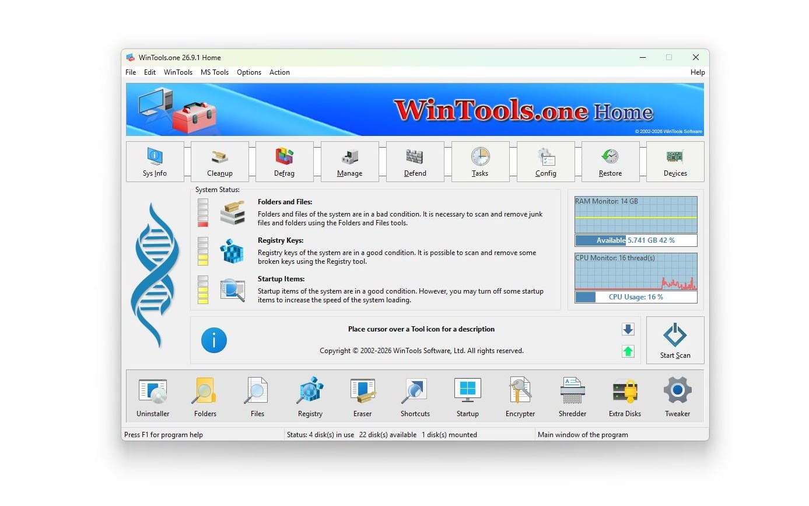Click the RAM Monitor graph

636,215
